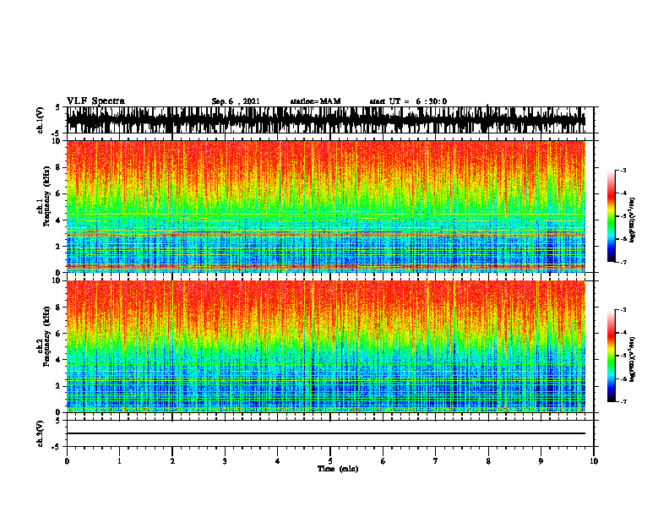Click the '10' tick ending the Time axis

(x=594, y=461)
